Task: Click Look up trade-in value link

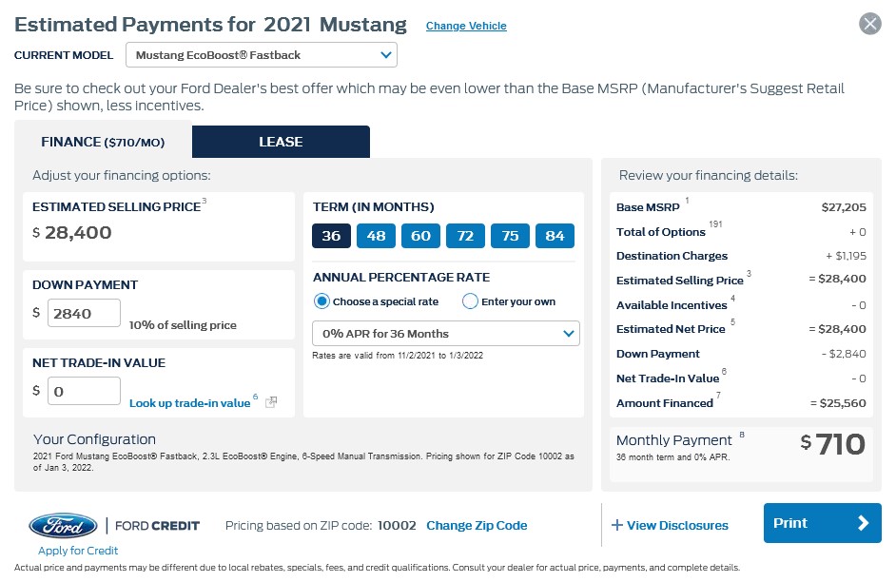Action: pyautogui.click(x=189, y=402)
